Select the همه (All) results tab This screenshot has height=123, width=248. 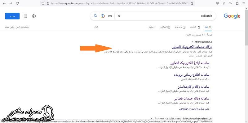coord(208,27)
